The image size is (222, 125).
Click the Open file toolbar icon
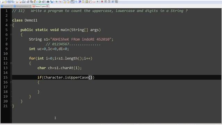(6, 2)
